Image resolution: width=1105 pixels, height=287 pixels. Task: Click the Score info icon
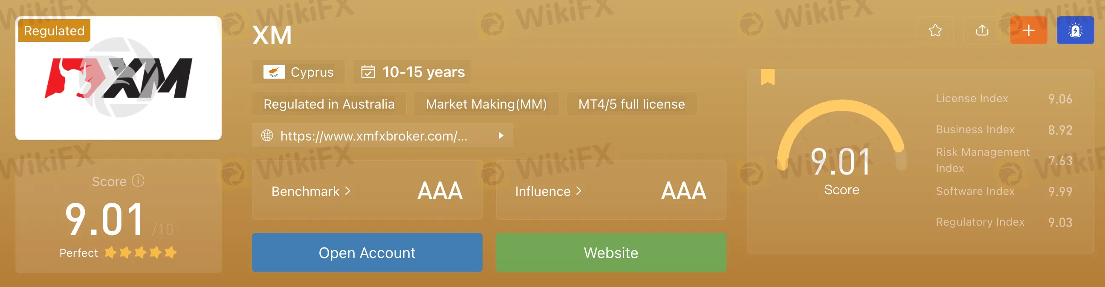[x=138, y=181]
